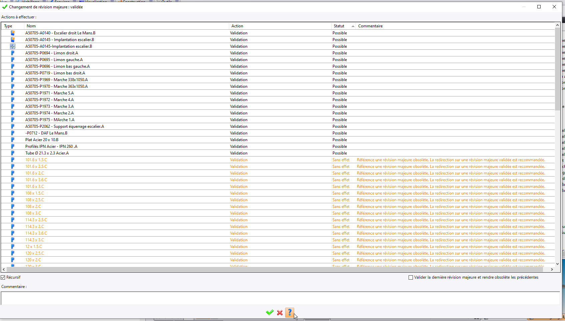Sort by the Action column header
The height and width of the screenshot is (321, 565).
280,26
